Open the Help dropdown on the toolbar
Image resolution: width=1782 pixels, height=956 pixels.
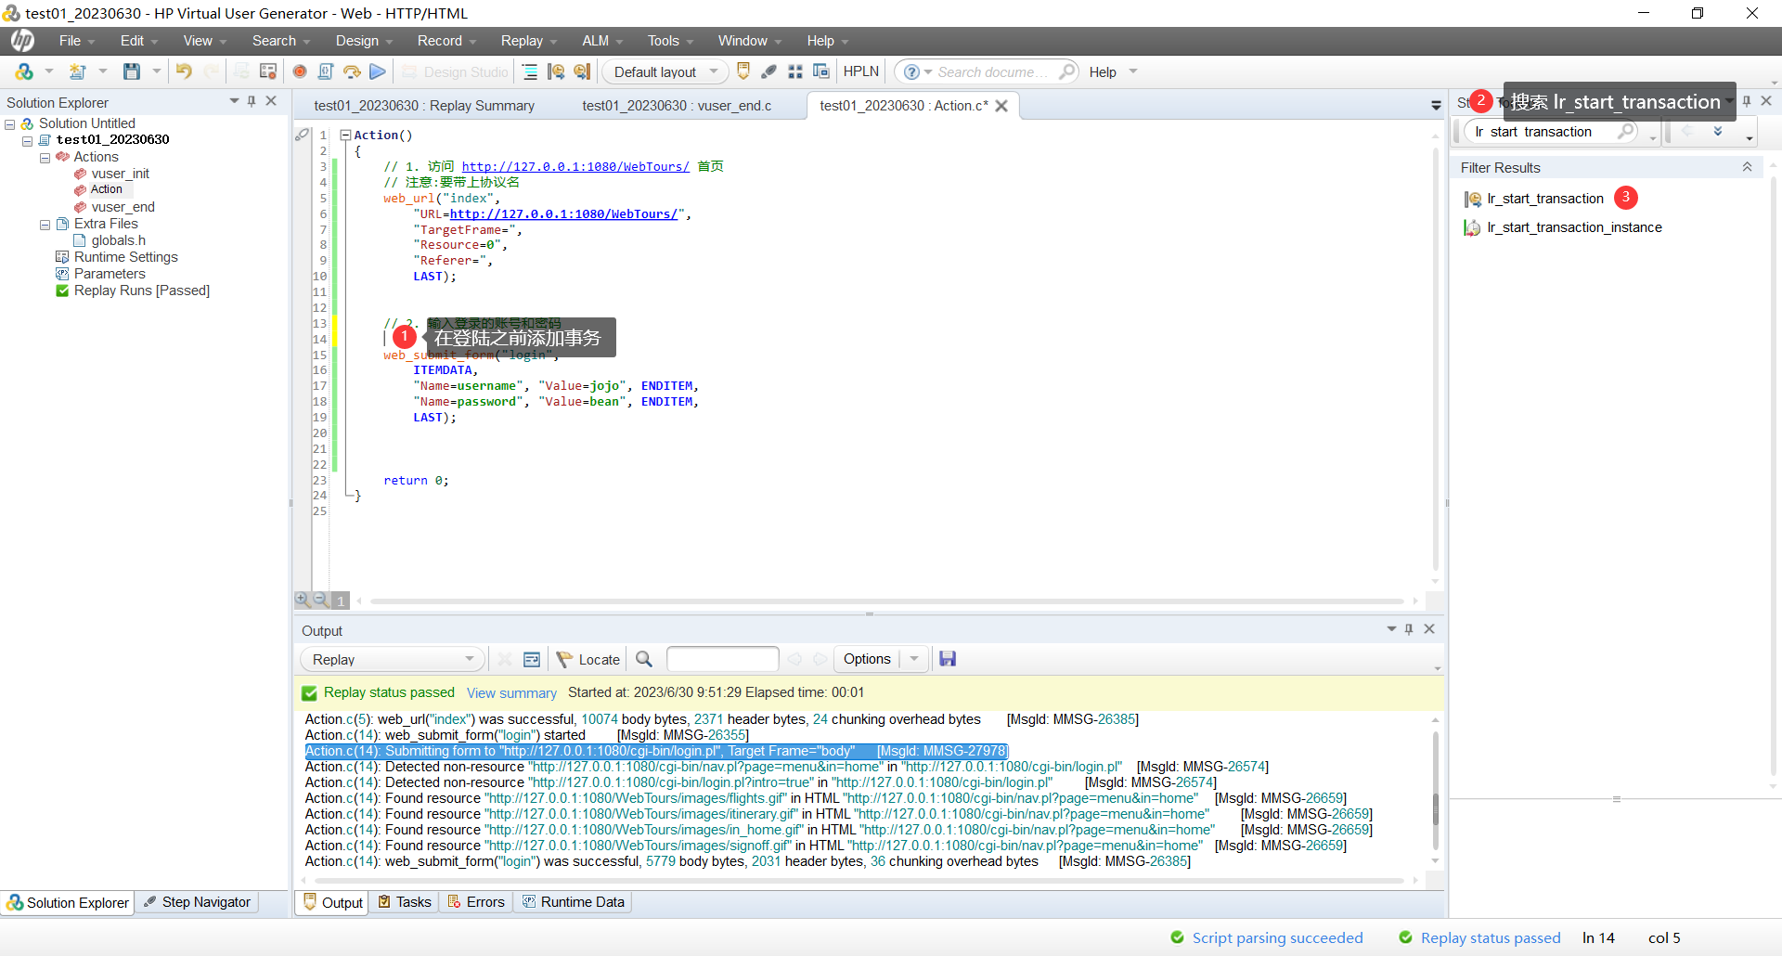(1113, 71)
